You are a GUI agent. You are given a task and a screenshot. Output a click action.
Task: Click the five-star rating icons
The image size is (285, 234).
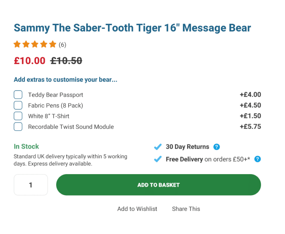click(35, 44)
